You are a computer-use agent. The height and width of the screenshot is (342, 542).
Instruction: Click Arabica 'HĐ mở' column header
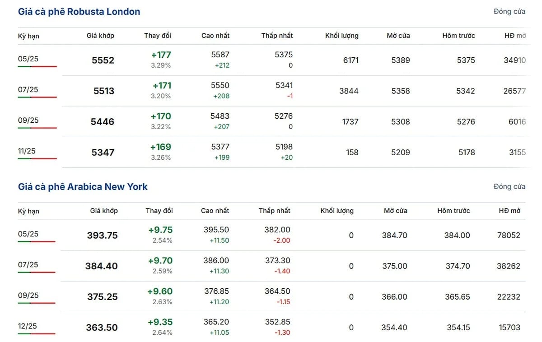(509, 211)
